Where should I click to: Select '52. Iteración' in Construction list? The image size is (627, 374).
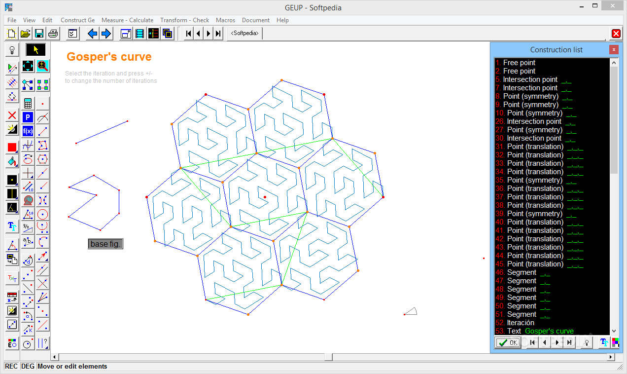tap(552, 323)
